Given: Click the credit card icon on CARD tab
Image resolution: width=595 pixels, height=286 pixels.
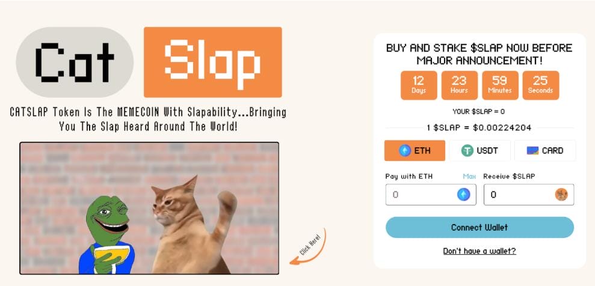Looking at the screenshot, I should click(533, 150).
